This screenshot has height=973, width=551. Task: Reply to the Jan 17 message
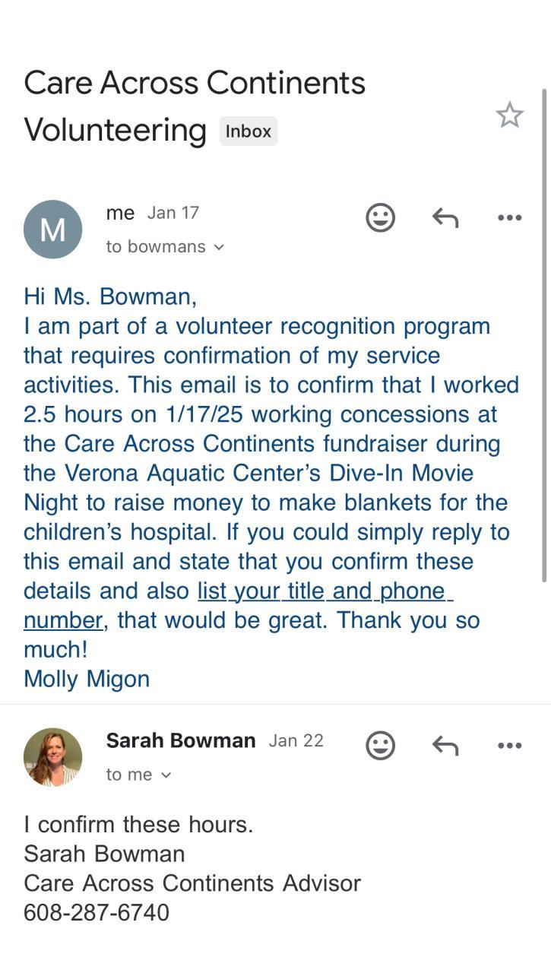point(445,218)
